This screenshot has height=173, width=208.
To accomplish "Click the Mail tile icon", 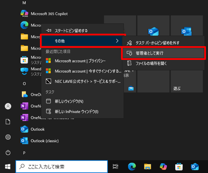I will coord(131,88).
